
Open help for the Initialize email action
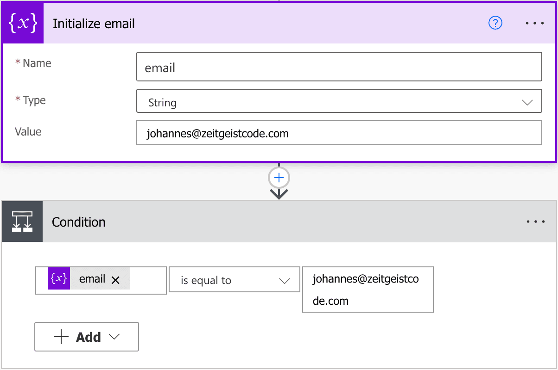coord(495,23)
